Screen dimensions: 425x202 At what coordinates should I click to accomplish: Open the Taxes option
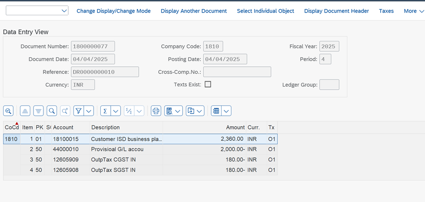386,11
